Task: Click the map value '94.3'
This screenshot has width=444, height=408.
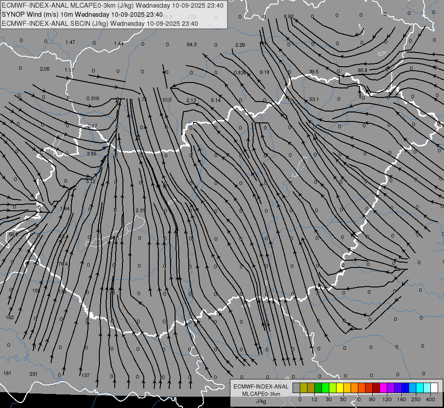Action: (x=192, y=44)
